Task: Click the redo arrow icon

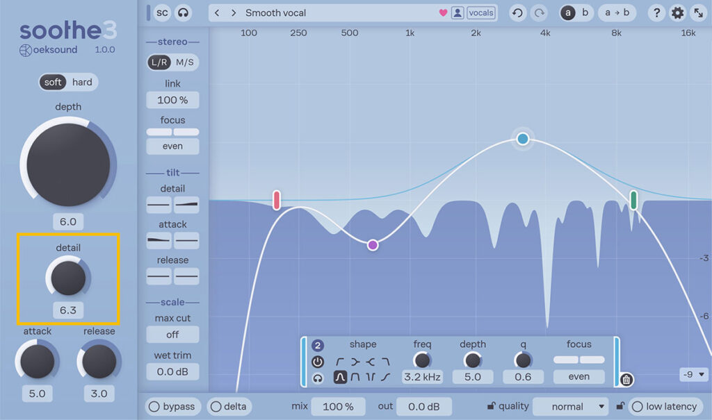Action: [539, 12]
